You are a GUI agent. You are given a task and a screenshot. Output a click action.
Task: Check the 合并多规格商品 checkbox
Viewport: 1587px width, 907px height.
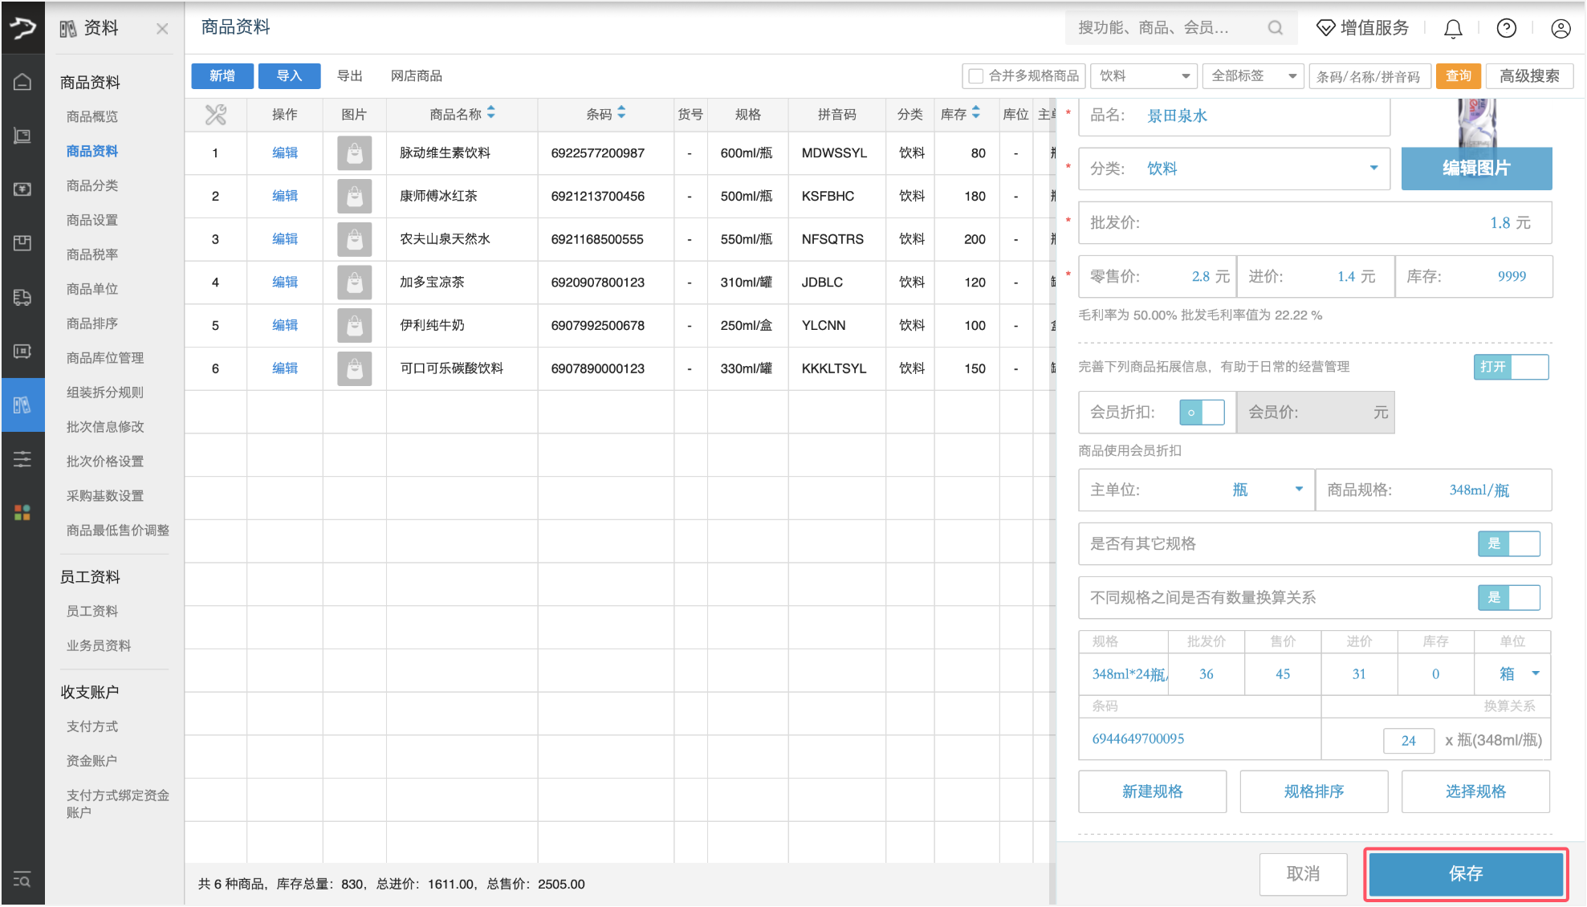pos(976,76)
